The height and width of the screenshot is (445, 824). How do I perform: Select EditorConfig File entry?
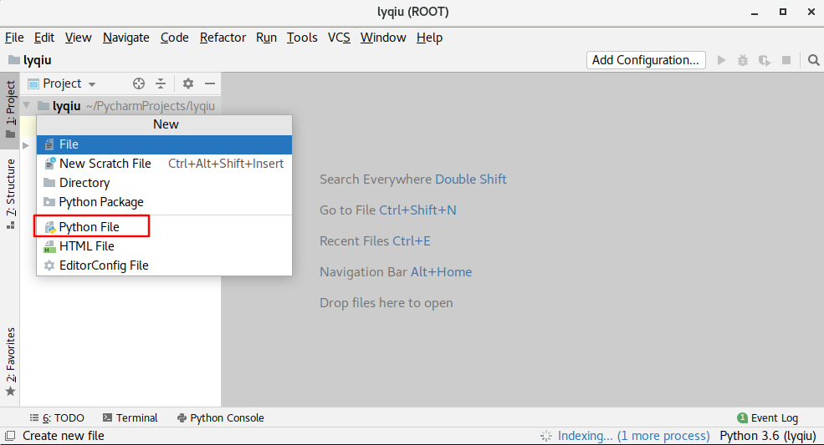[x=164, y=265]
